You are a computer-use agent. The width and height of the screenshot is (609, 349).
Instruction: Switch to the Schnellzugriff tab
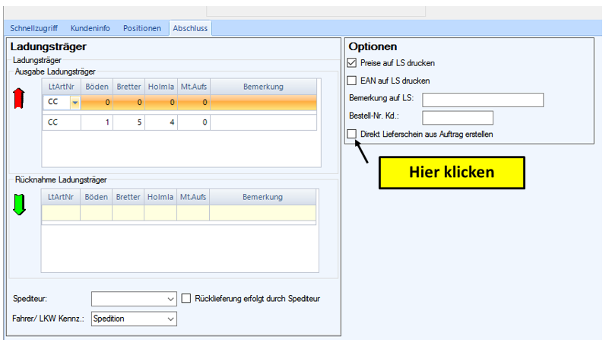[35, 28]
